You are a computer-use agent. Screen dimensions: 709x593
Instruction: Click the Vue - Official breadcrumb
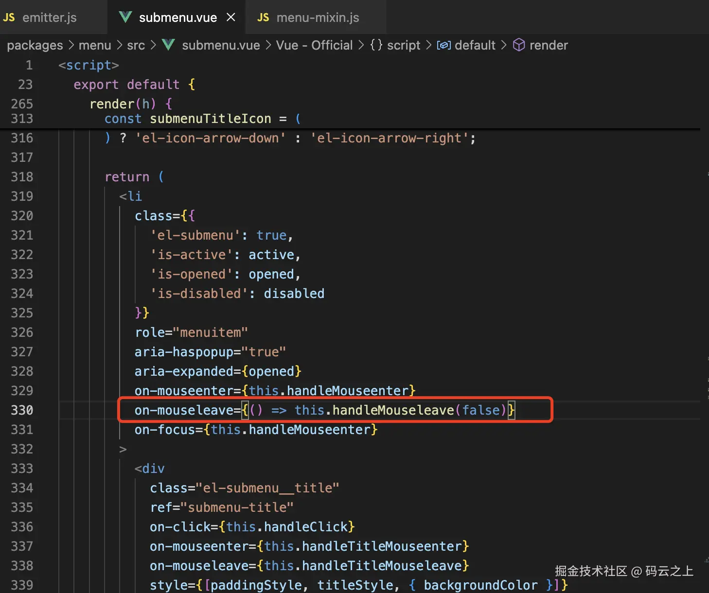tap(314, 45)
